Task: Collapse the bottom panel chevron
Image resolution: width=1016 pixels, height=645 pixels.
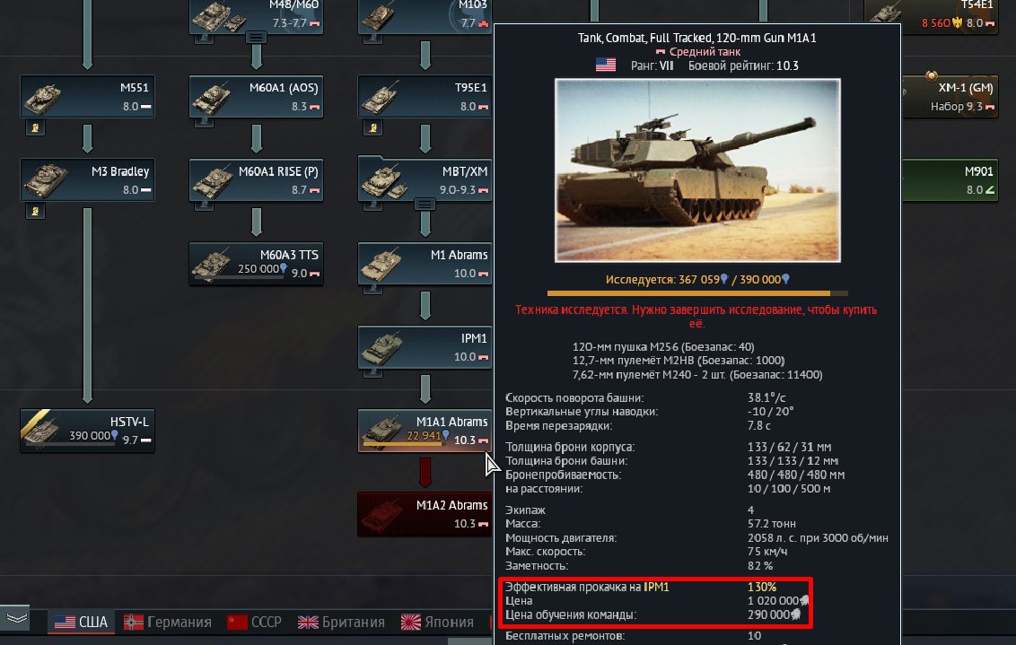Action: pyautogui.click(x=16, y=618)
